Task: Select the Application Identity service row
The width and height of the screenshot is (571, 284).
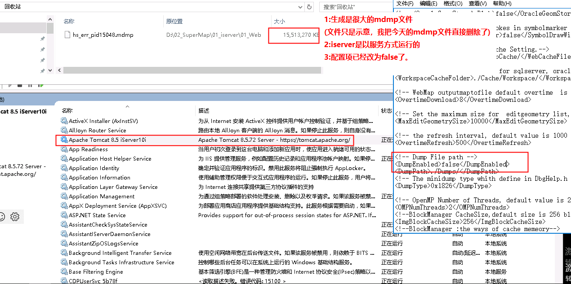Action: [94, 168]
